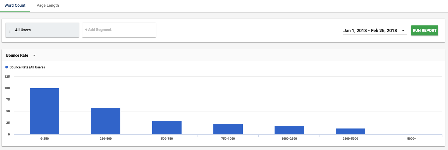
Task: Select the 1000-2500 bar
Action: coord(289,130)
